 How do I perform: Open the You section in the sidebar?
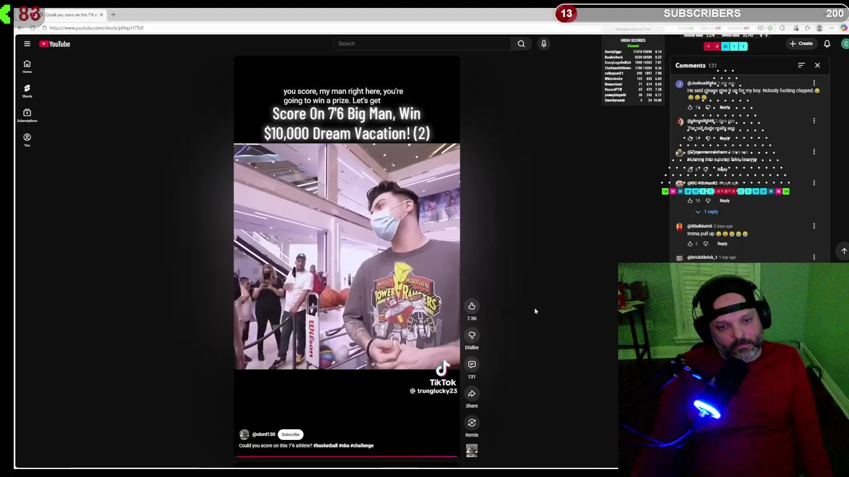coord(27,140)
